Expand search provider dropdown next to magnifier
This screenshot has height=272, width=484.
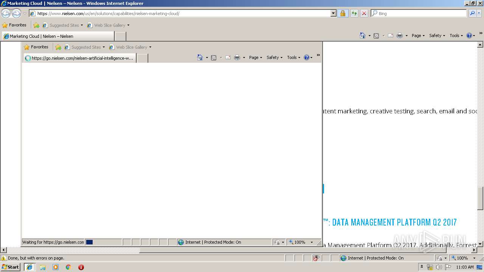coord(479,13)
